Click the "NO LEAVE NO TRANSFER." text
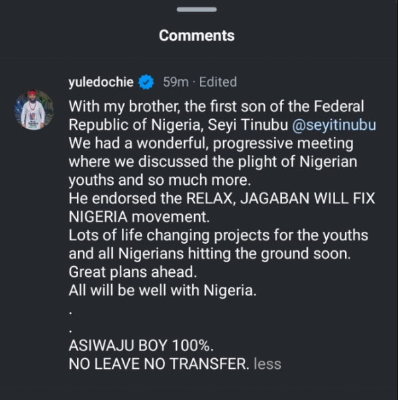The height and width of the screenshot is (400, 398). tap(158, 364)
